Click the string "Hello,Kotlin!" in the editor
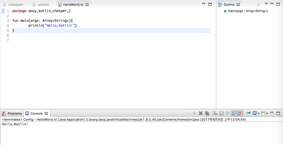This screenshot has height=145, width=283. [59, 26]
